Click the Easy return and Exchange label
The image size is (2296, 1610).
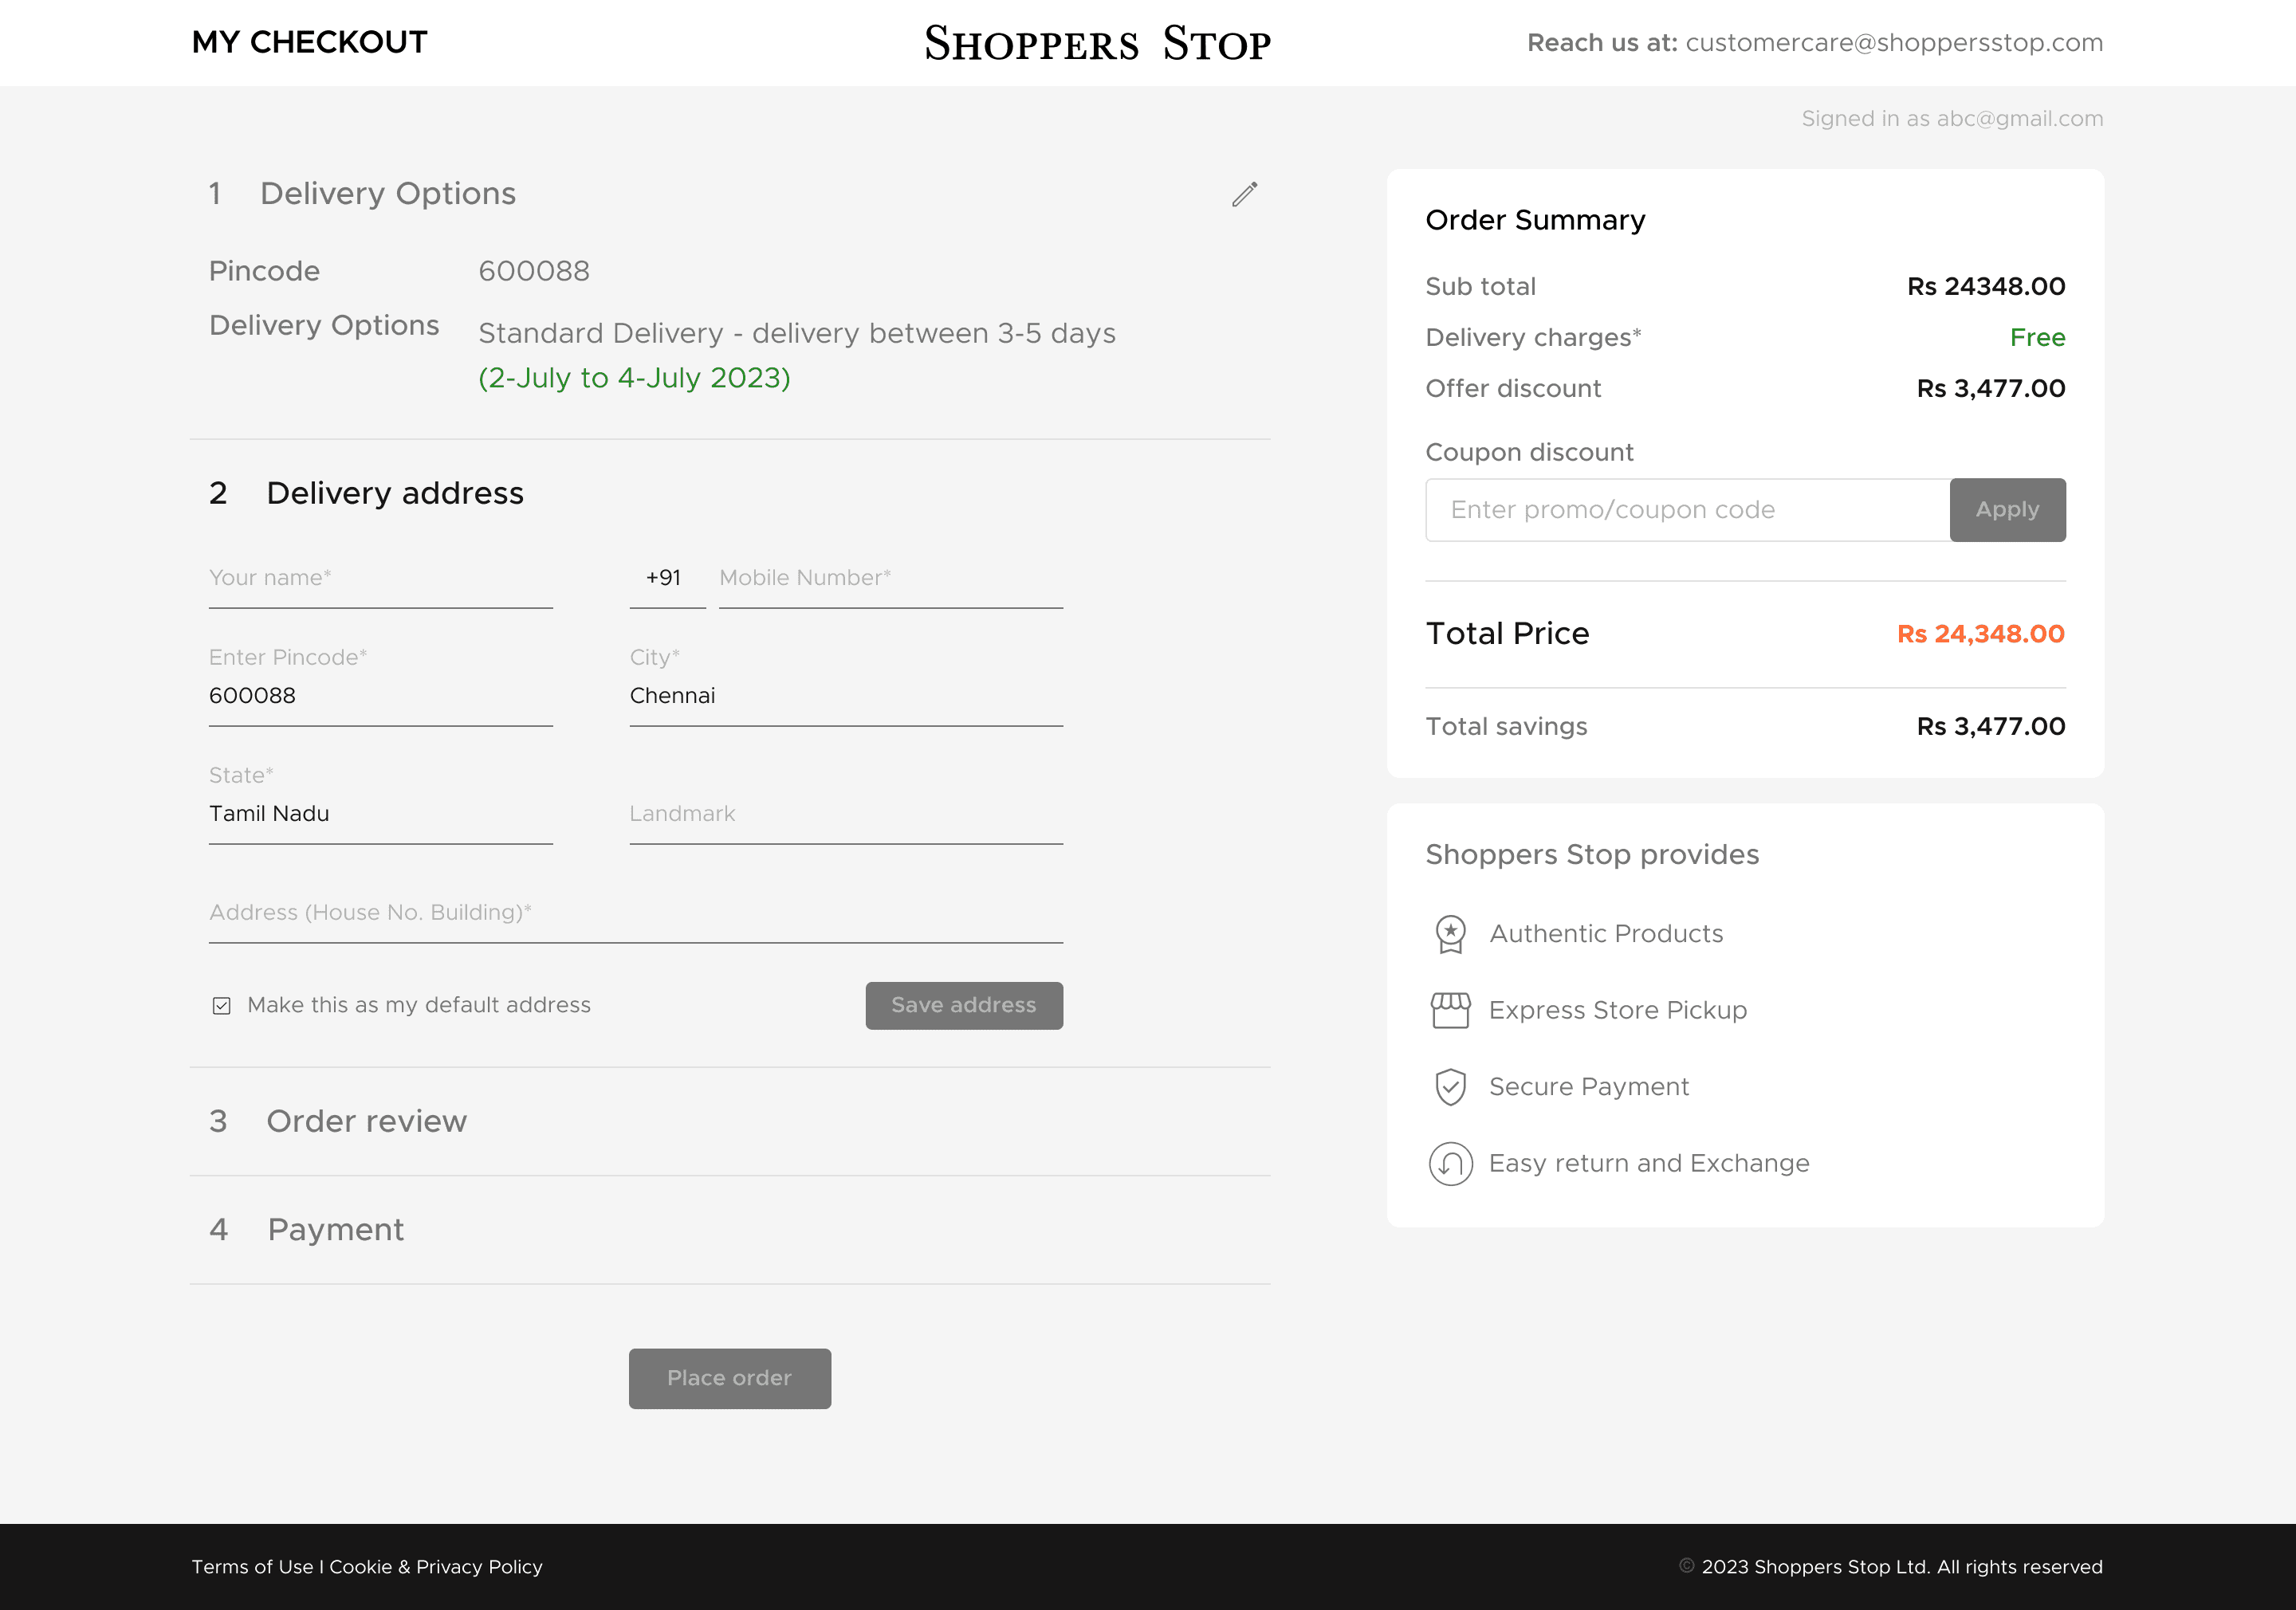pos(1649,1164)
